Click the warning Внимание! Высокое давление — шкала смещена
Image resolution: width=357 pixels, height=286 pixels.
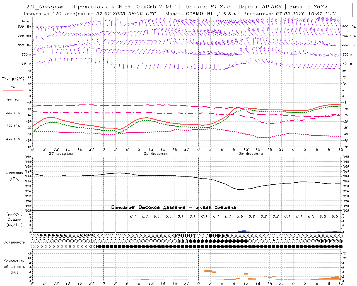174,208
